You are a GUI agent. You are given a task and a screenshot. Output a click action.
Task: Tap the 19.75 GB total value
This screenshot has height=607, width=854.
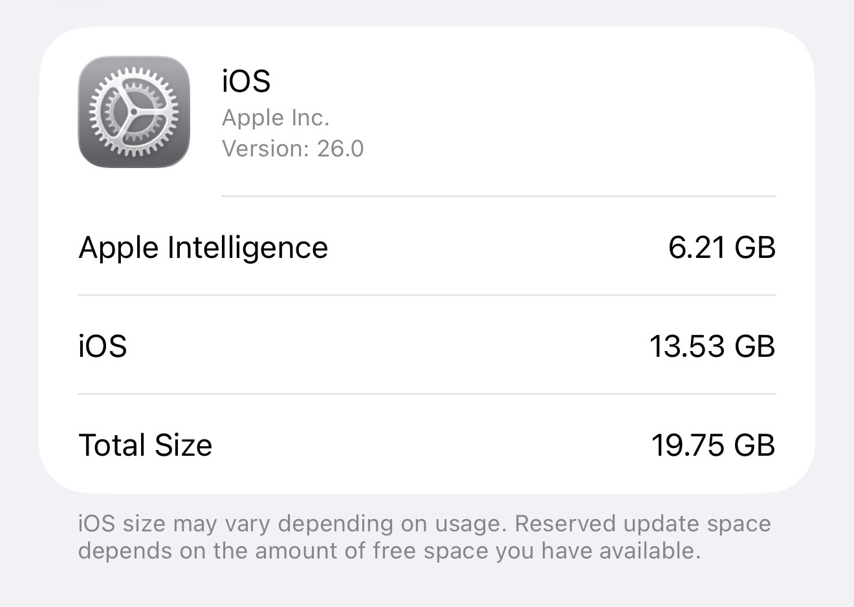713,445
